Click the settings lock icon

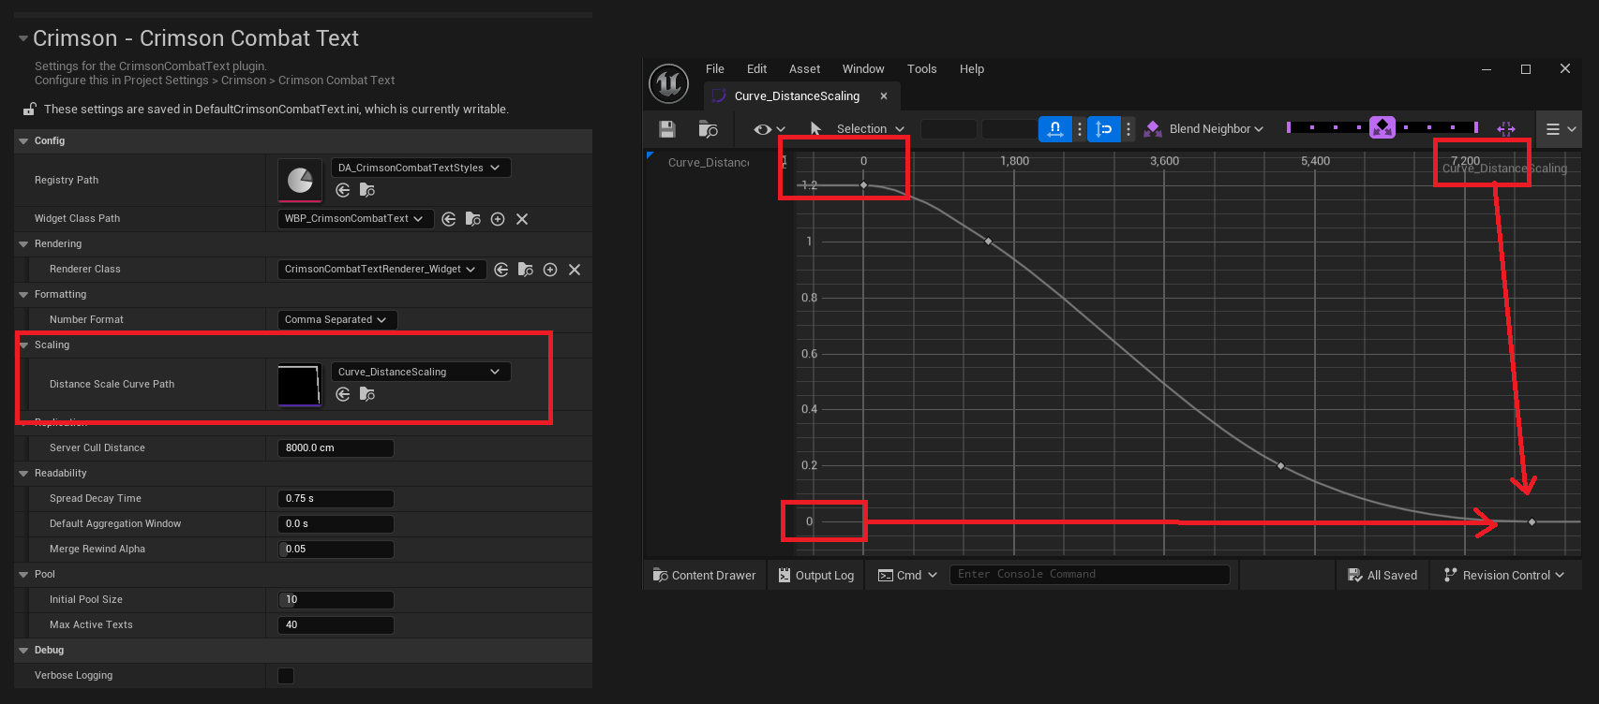pyautogui.click(x=30, y=110)
